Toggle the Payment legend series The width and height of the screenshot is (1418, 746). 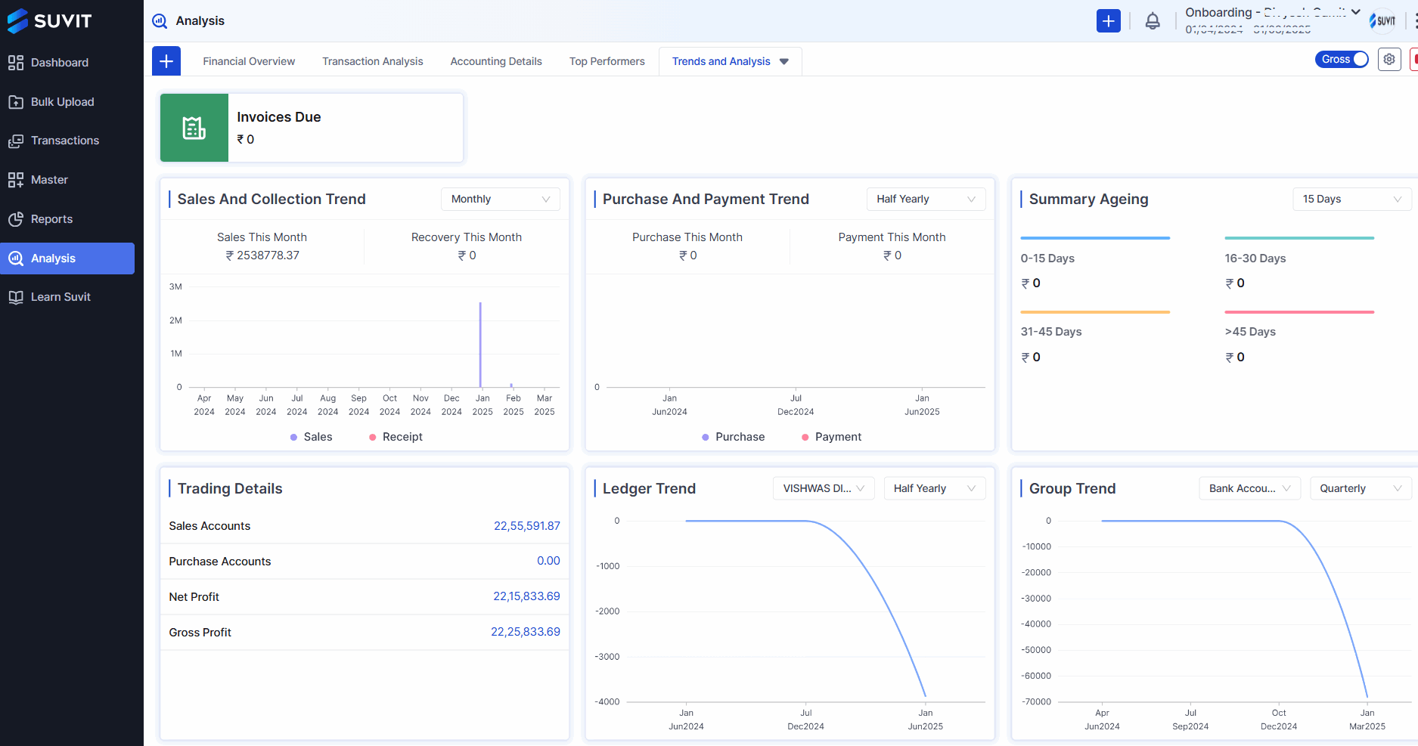[831, 437]
